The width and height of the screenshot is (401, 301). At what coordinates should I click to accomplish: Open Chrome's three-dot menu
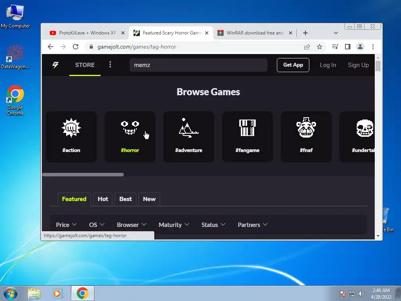tap(373, 47)
